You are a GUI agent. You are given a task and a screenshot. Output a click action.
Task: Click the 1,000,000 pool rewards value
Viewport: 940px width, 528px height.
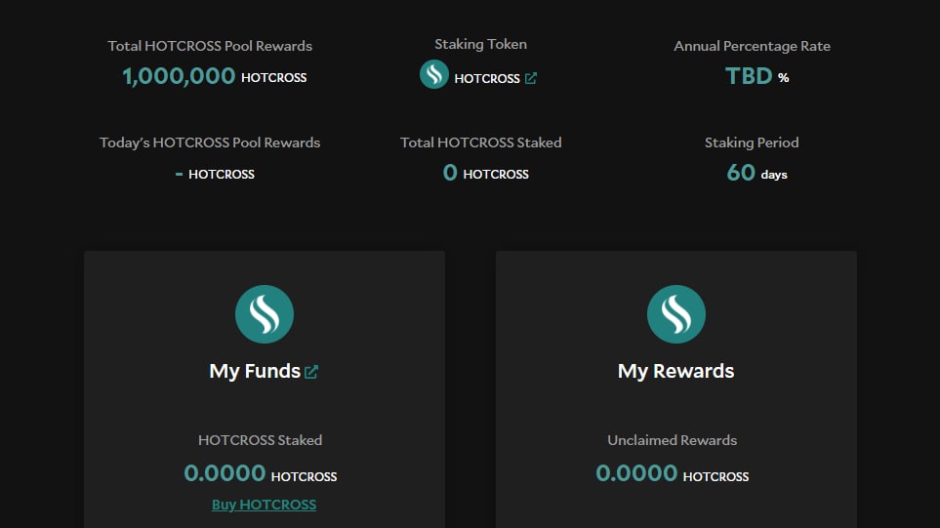pos(179,76)
